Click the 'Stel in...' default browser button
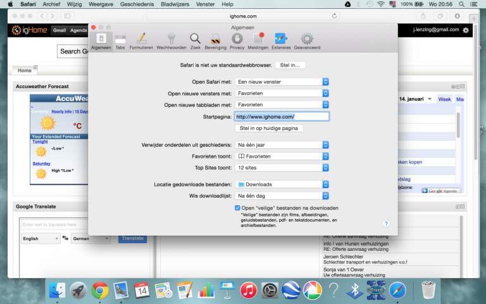Screen dimensions: 486x304 pyautogui.click(x=290, y=65)
